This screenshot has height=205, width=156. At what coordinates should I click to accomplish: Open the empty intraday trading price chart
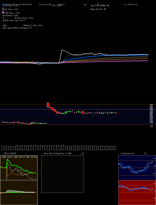click(62, 174)
